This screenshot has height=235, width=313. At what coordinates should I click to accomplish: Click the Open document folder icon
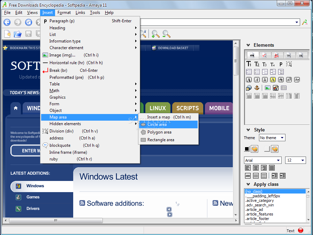pos(17,34)
